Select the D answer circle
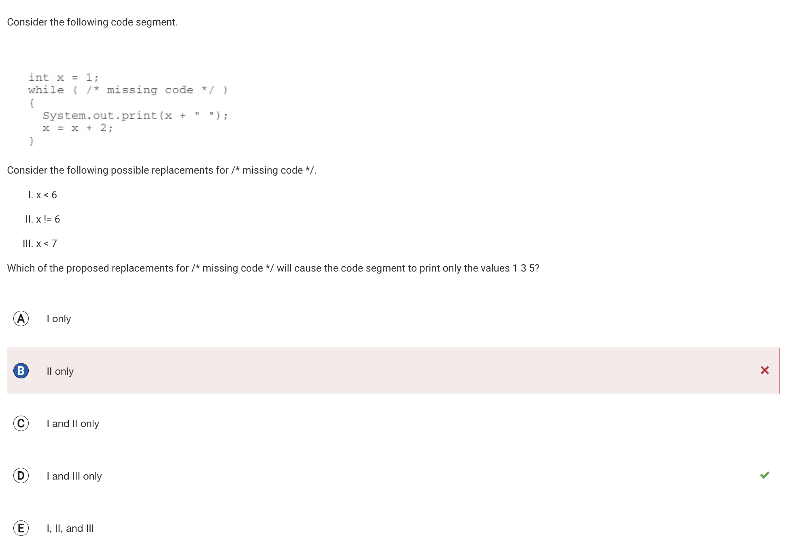Viewport: 811px width, 552px height. [x=21, y=476]
